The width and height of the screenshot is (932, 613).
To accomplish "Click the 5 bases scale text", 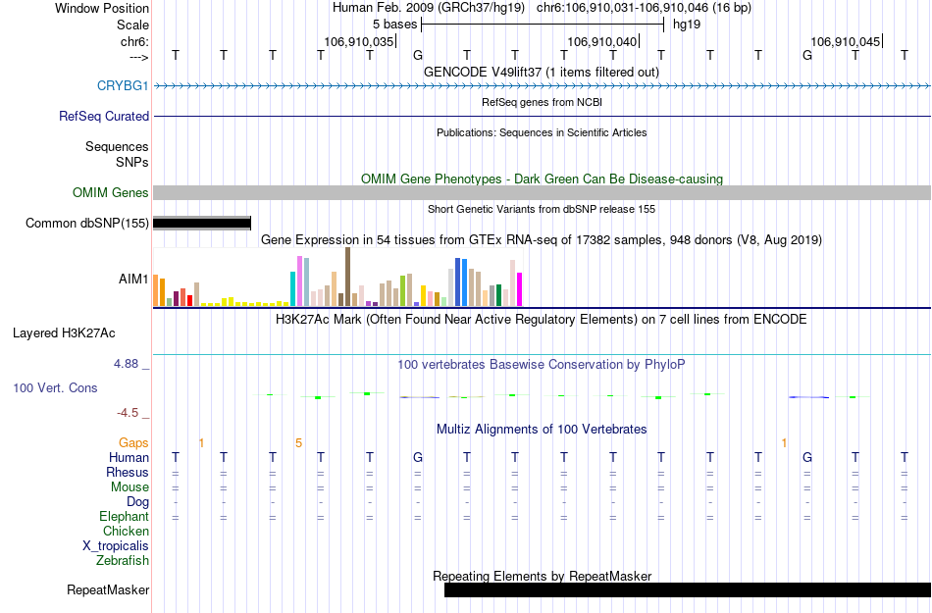I will (394, 25).
